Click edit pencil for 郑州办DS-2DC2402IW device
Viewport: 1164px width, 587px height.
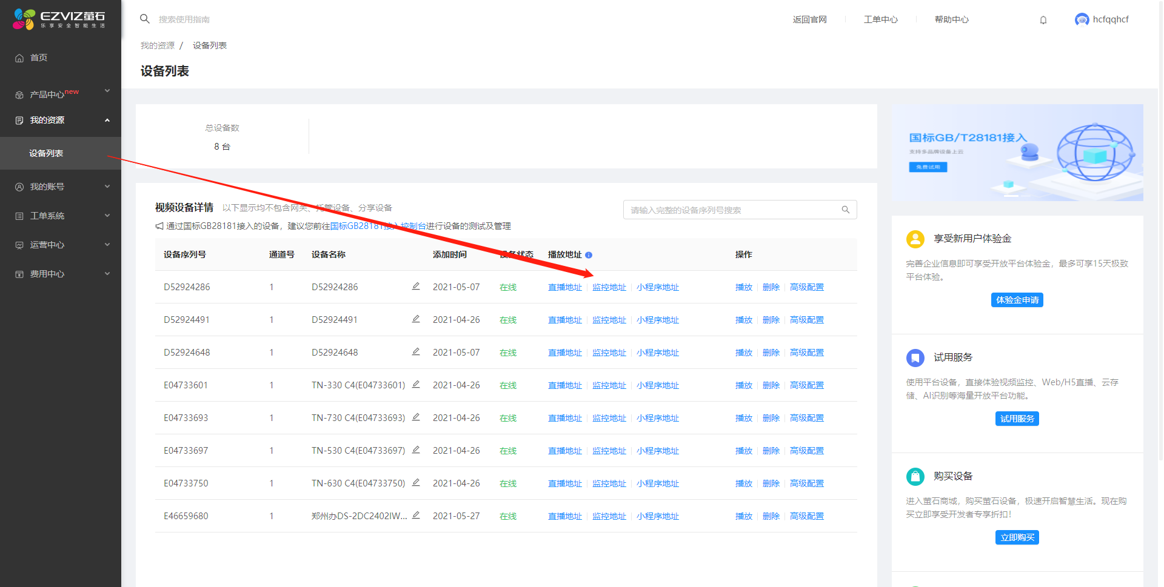pos(416,516)
